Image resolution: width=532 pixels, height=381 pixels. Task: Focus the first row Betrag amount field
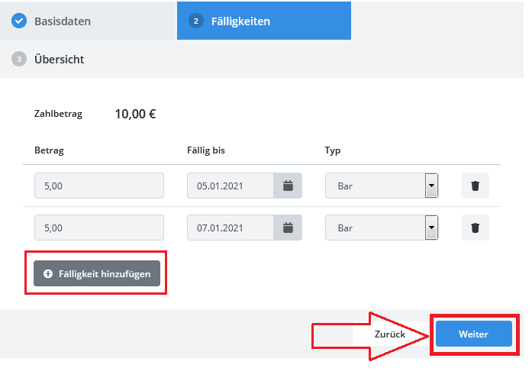(99, 186)
